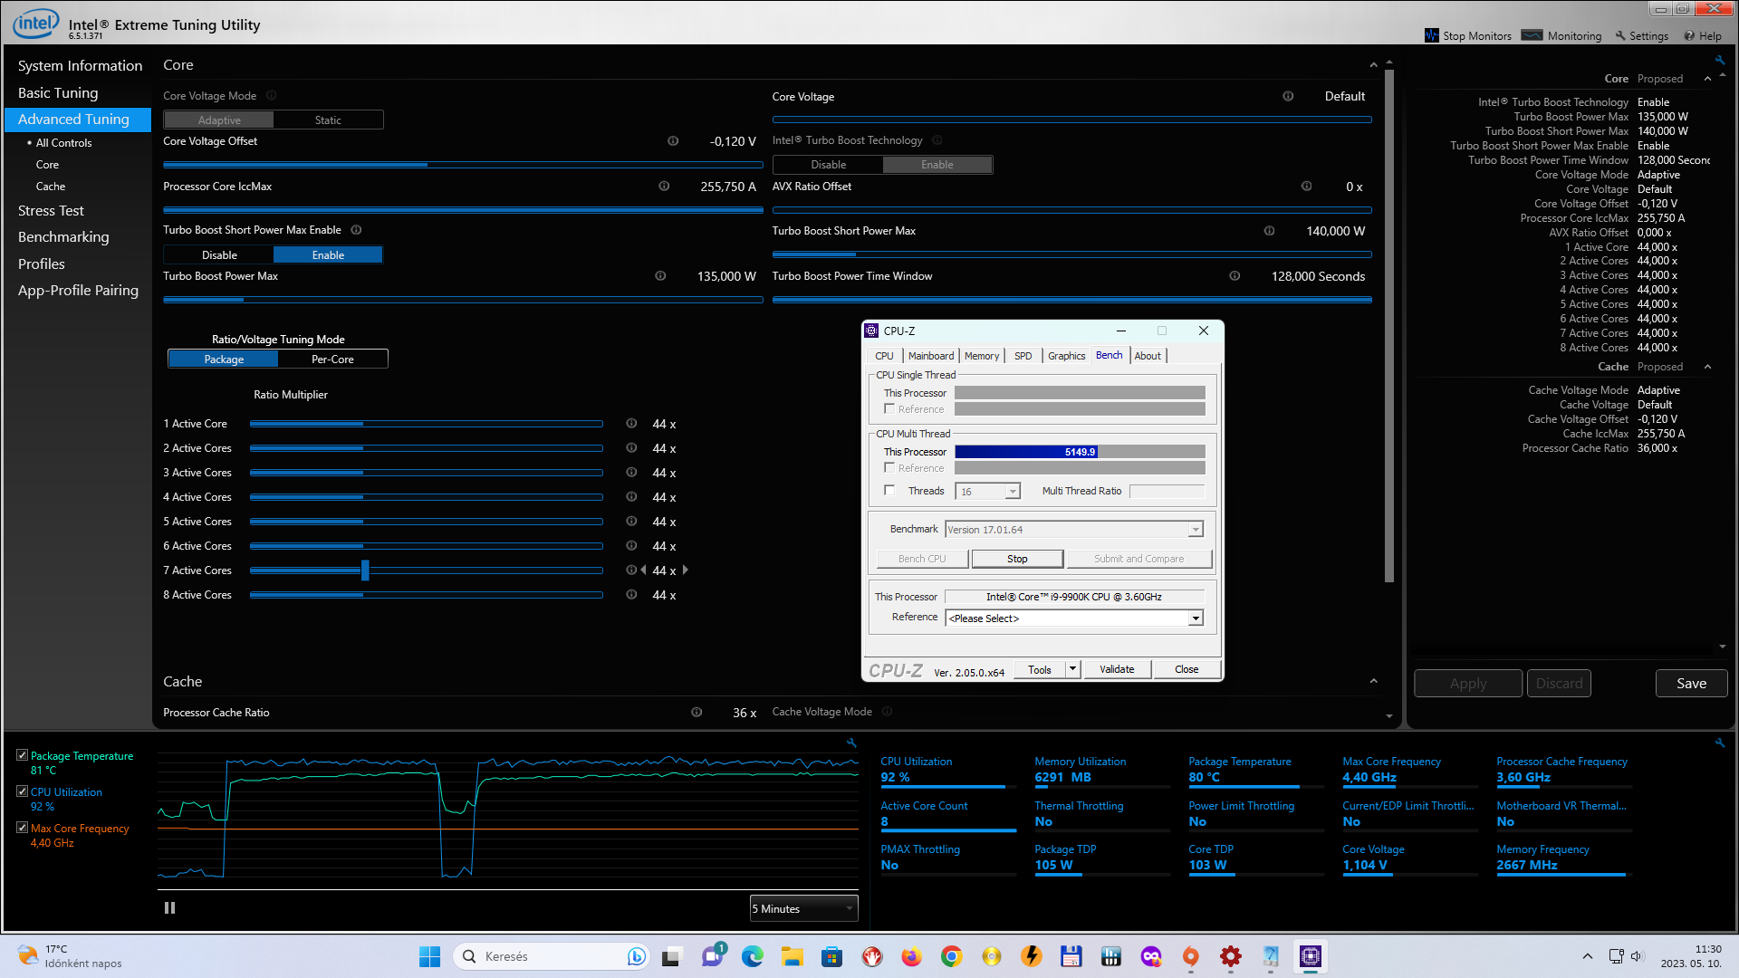Open the 5 Minutes time range dropdown
This screenshot has width=1739, height=978.
803,908
